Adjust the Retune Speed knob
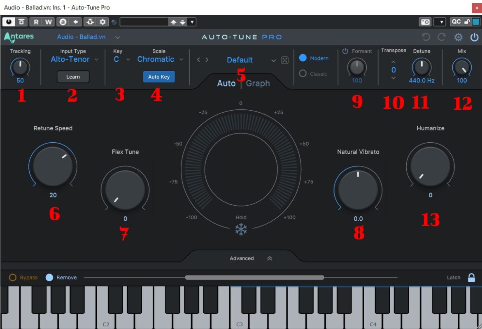The height and width of the screenshot is (329, 482). coord(53,167)
